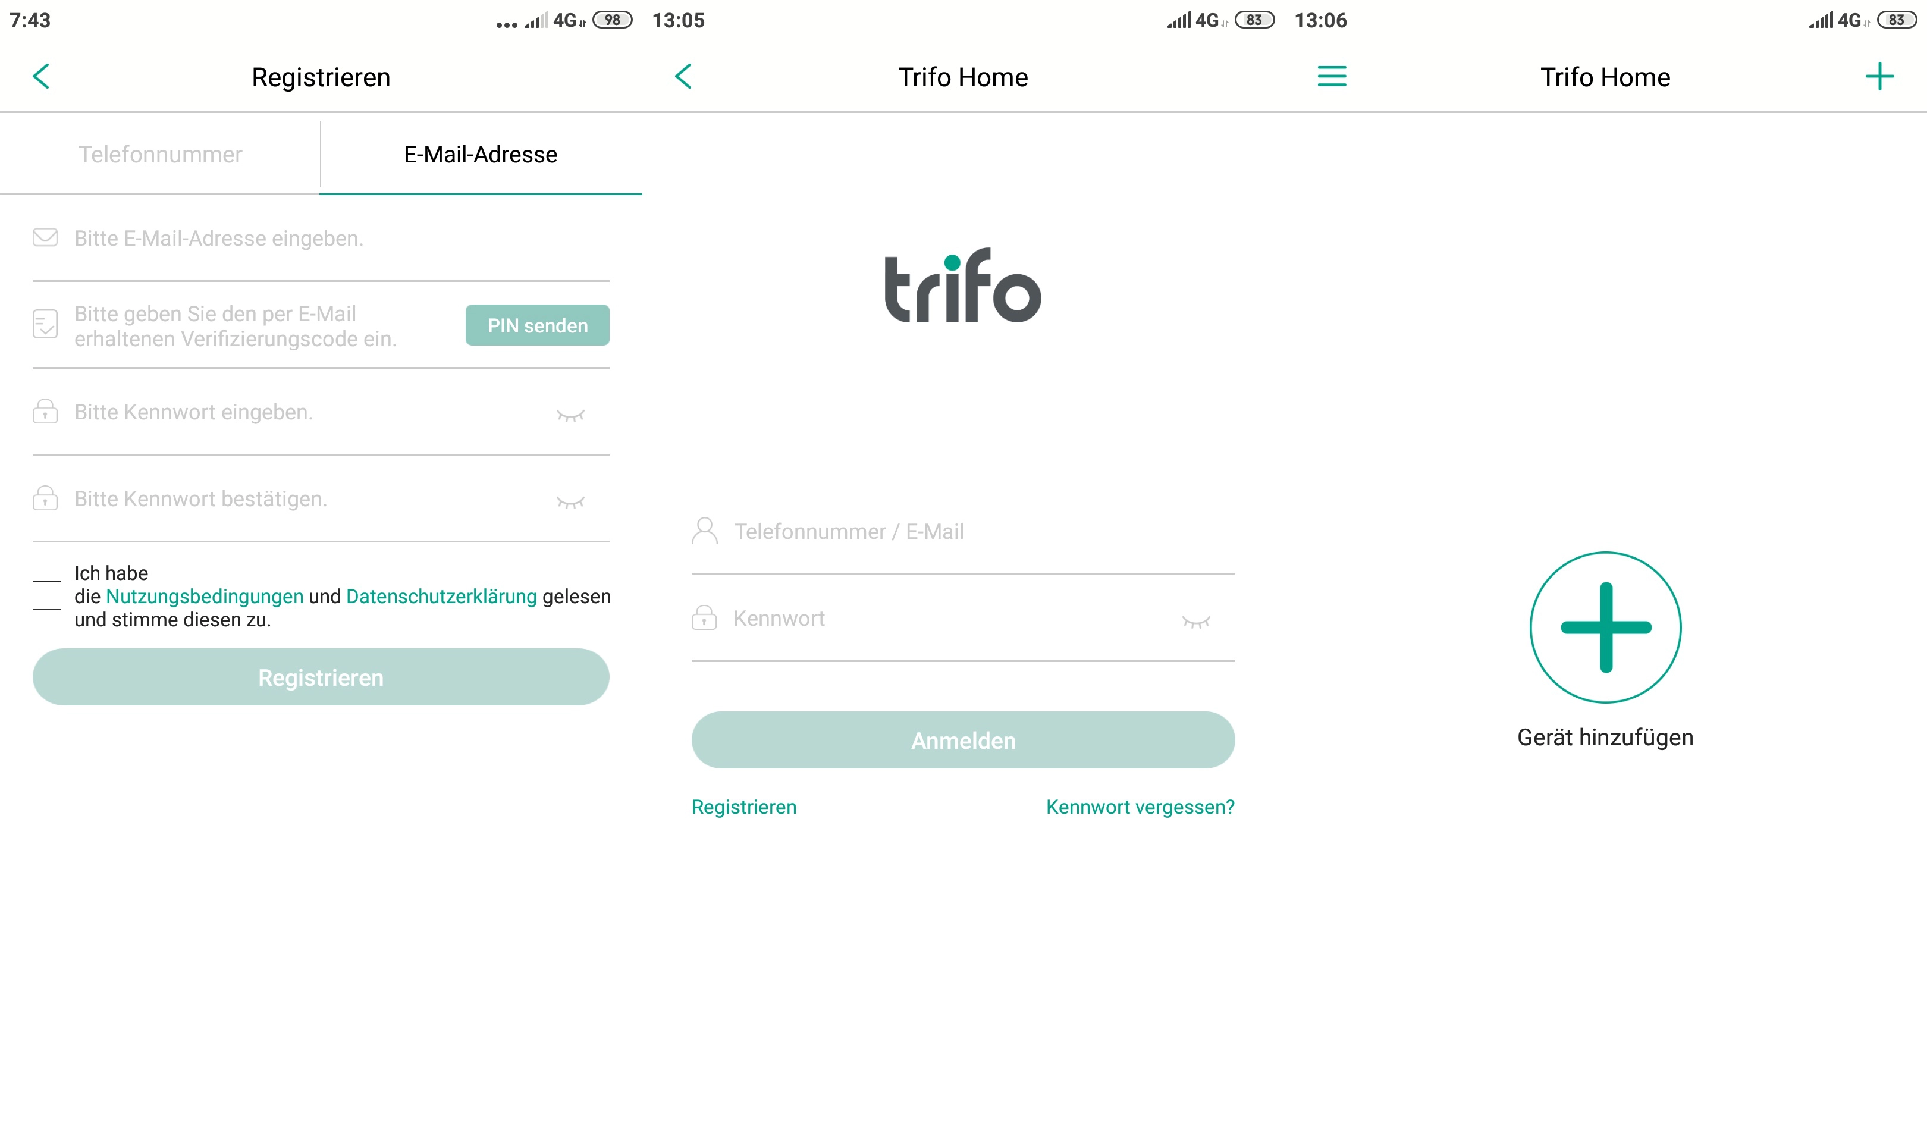Check the terms agreement checkbox
Viewport: 1927px width, 1142px height.
47,595
